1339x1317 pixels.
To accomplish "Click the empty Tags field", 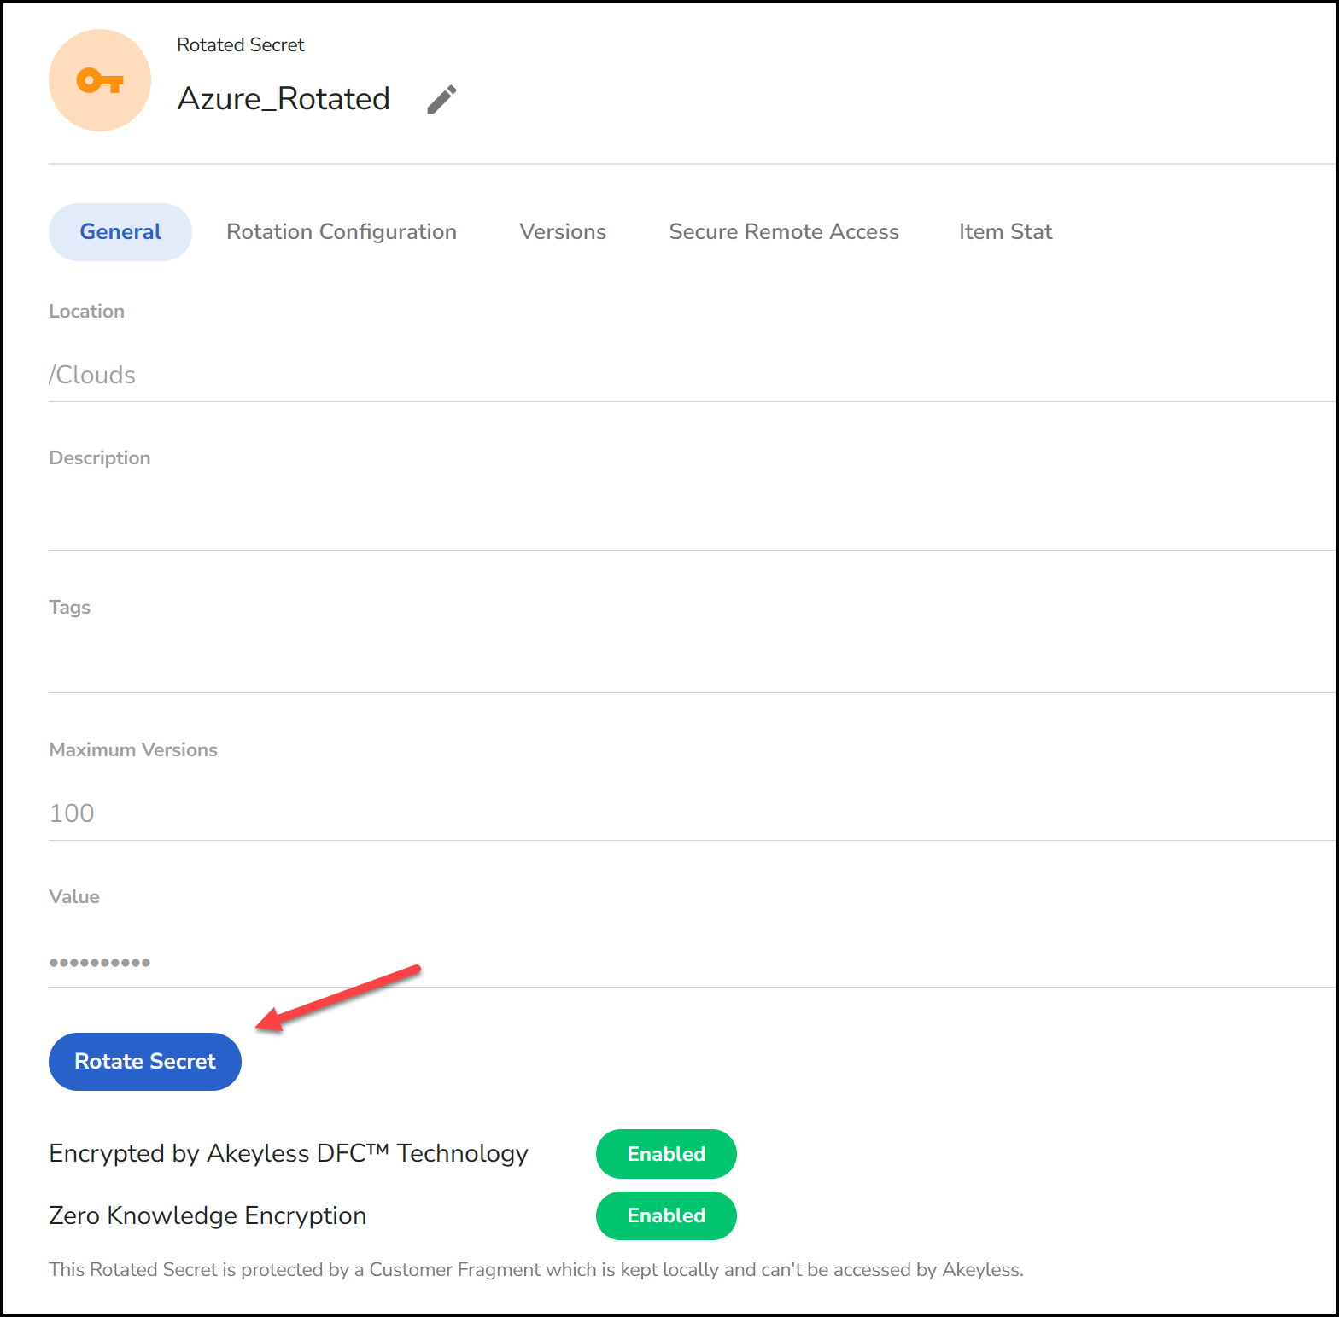I will coord(692,665).
